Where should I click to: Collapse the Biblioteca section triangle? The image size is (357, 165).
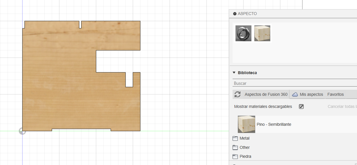[234, 73]
